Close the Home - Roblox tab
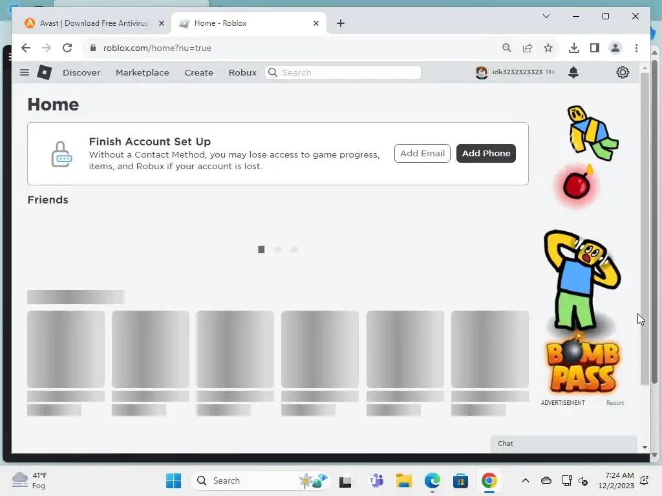This screenshot has width=662, height=496. 315,23
